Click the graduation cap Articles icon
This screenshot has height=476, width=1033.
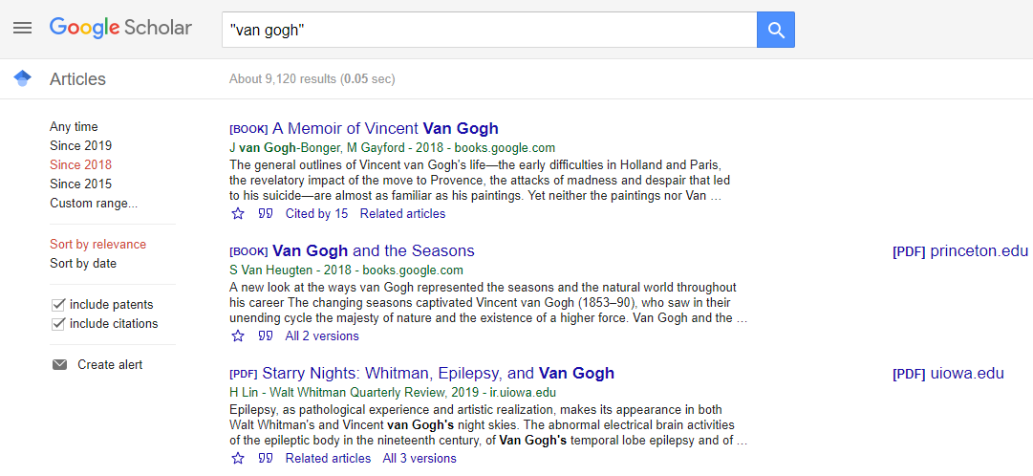pyautogui.click(x=22, y=78)
